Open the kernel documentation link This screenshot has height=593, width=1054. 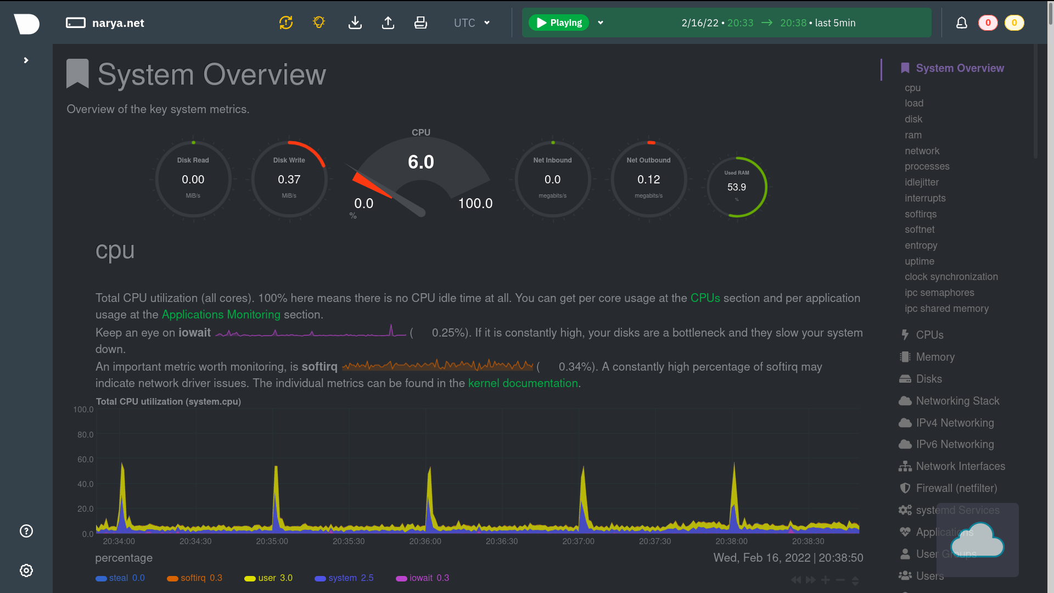click(x=523, y=383)
